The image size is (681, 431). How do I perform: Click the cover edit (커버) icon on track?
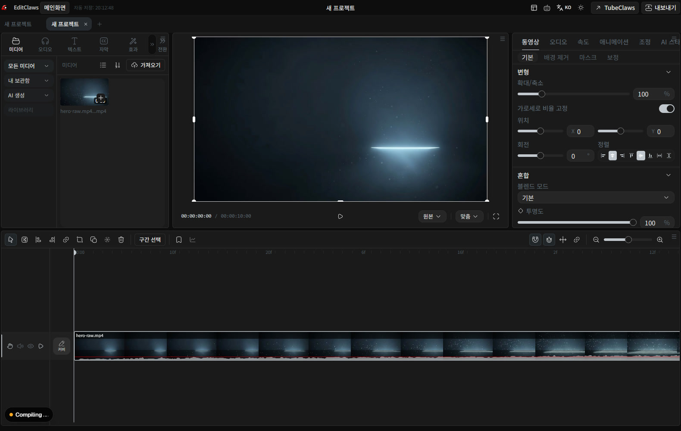point(62,346)
